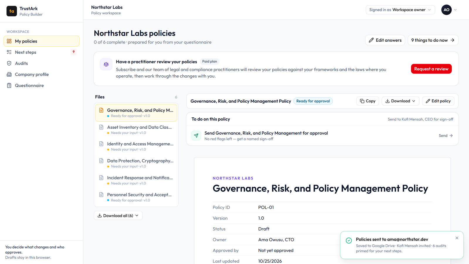Select Data Protection, Cryptography... file
Image resolution: width=469 pixels, height=264 pixels.
[136, 163]
